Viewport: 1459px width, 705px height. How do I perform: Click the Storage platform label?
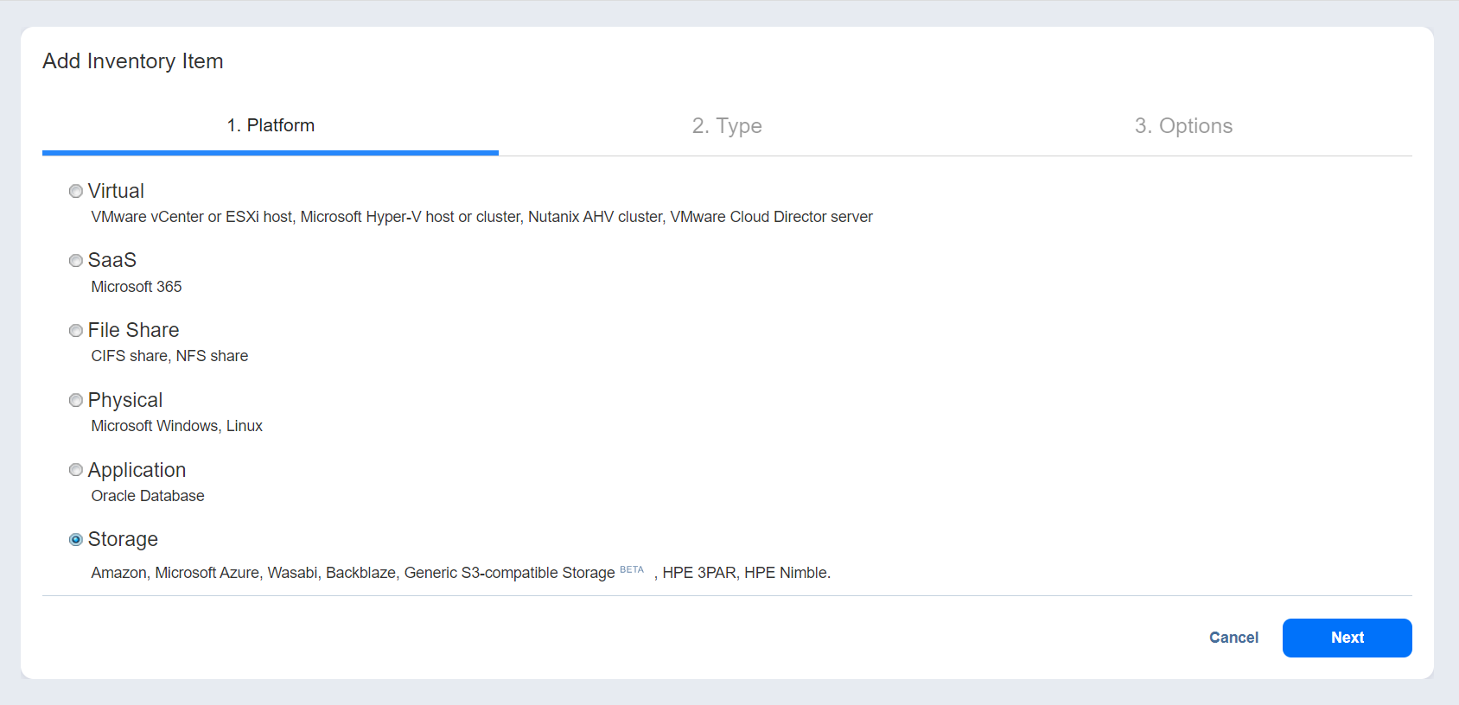click(x=123, y=539)
